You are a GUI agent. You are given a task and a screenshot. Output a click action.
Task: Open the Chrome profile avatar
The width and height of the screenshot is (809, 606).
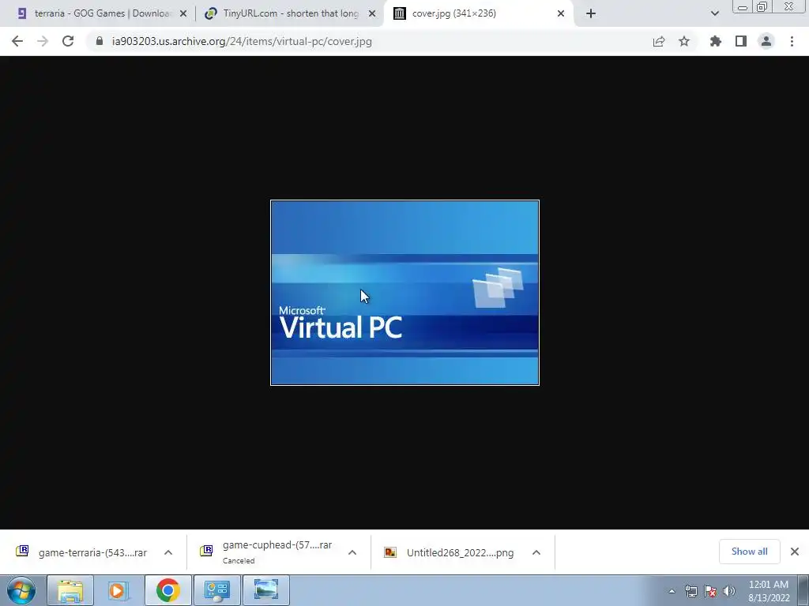766,41
